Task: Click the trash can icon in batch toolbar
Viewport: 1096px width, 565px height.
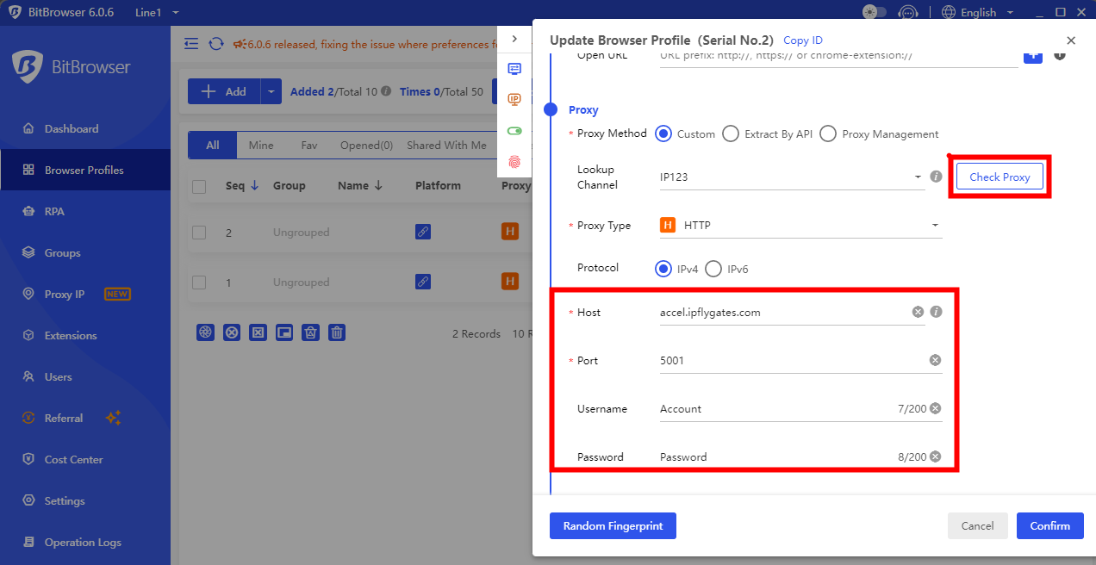Action: [337, 332]
